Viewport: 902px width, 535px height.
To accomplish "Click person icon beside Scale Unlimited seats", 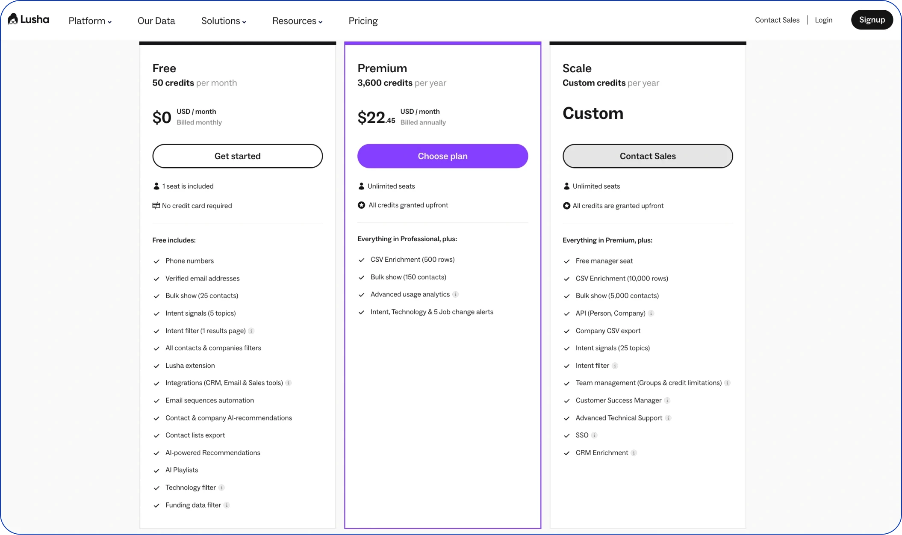I will [x=566, y=186].
